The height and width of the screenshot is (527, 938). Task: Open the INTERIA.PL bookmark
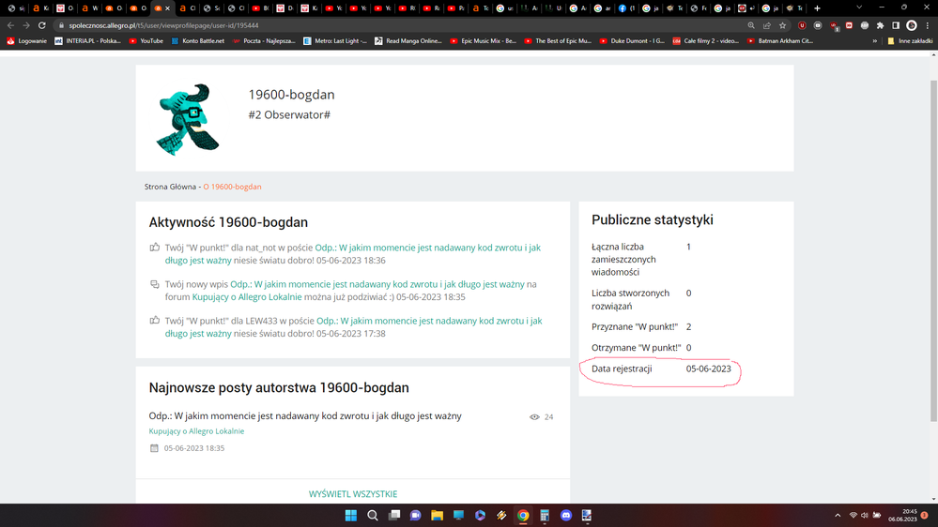[87, 41]
